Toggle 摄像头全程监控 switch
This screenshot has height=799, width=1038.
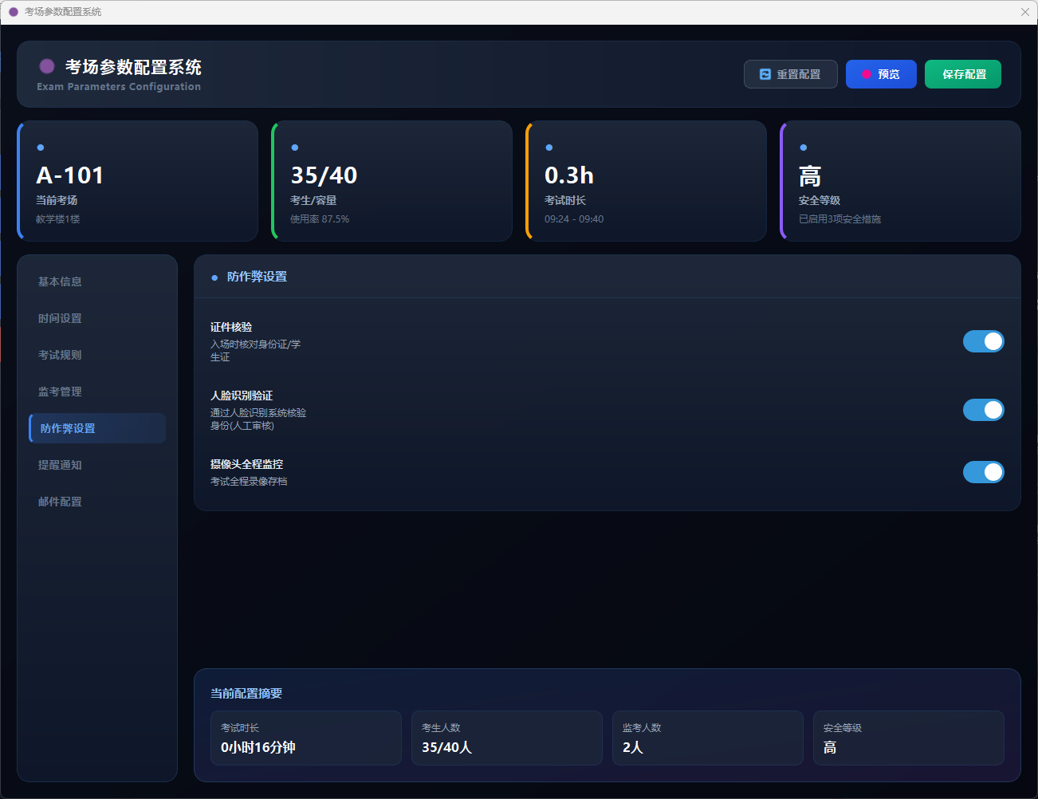(983, 472)
